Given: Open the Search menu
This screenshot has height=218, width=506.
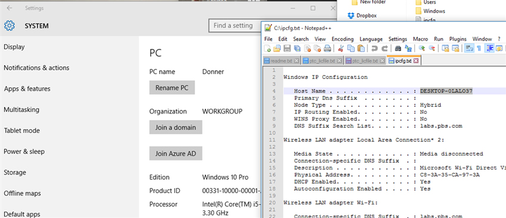Looking at the screenshot, I should pyautogui.click(x=301, y=39).
